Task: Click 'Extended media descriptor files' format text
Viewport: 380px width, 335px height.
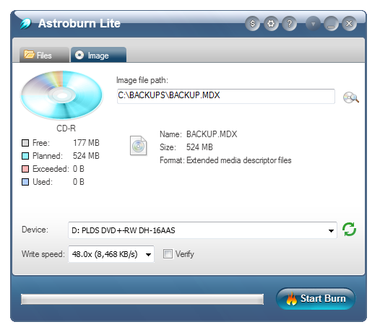Action: (x=239, y=160)
